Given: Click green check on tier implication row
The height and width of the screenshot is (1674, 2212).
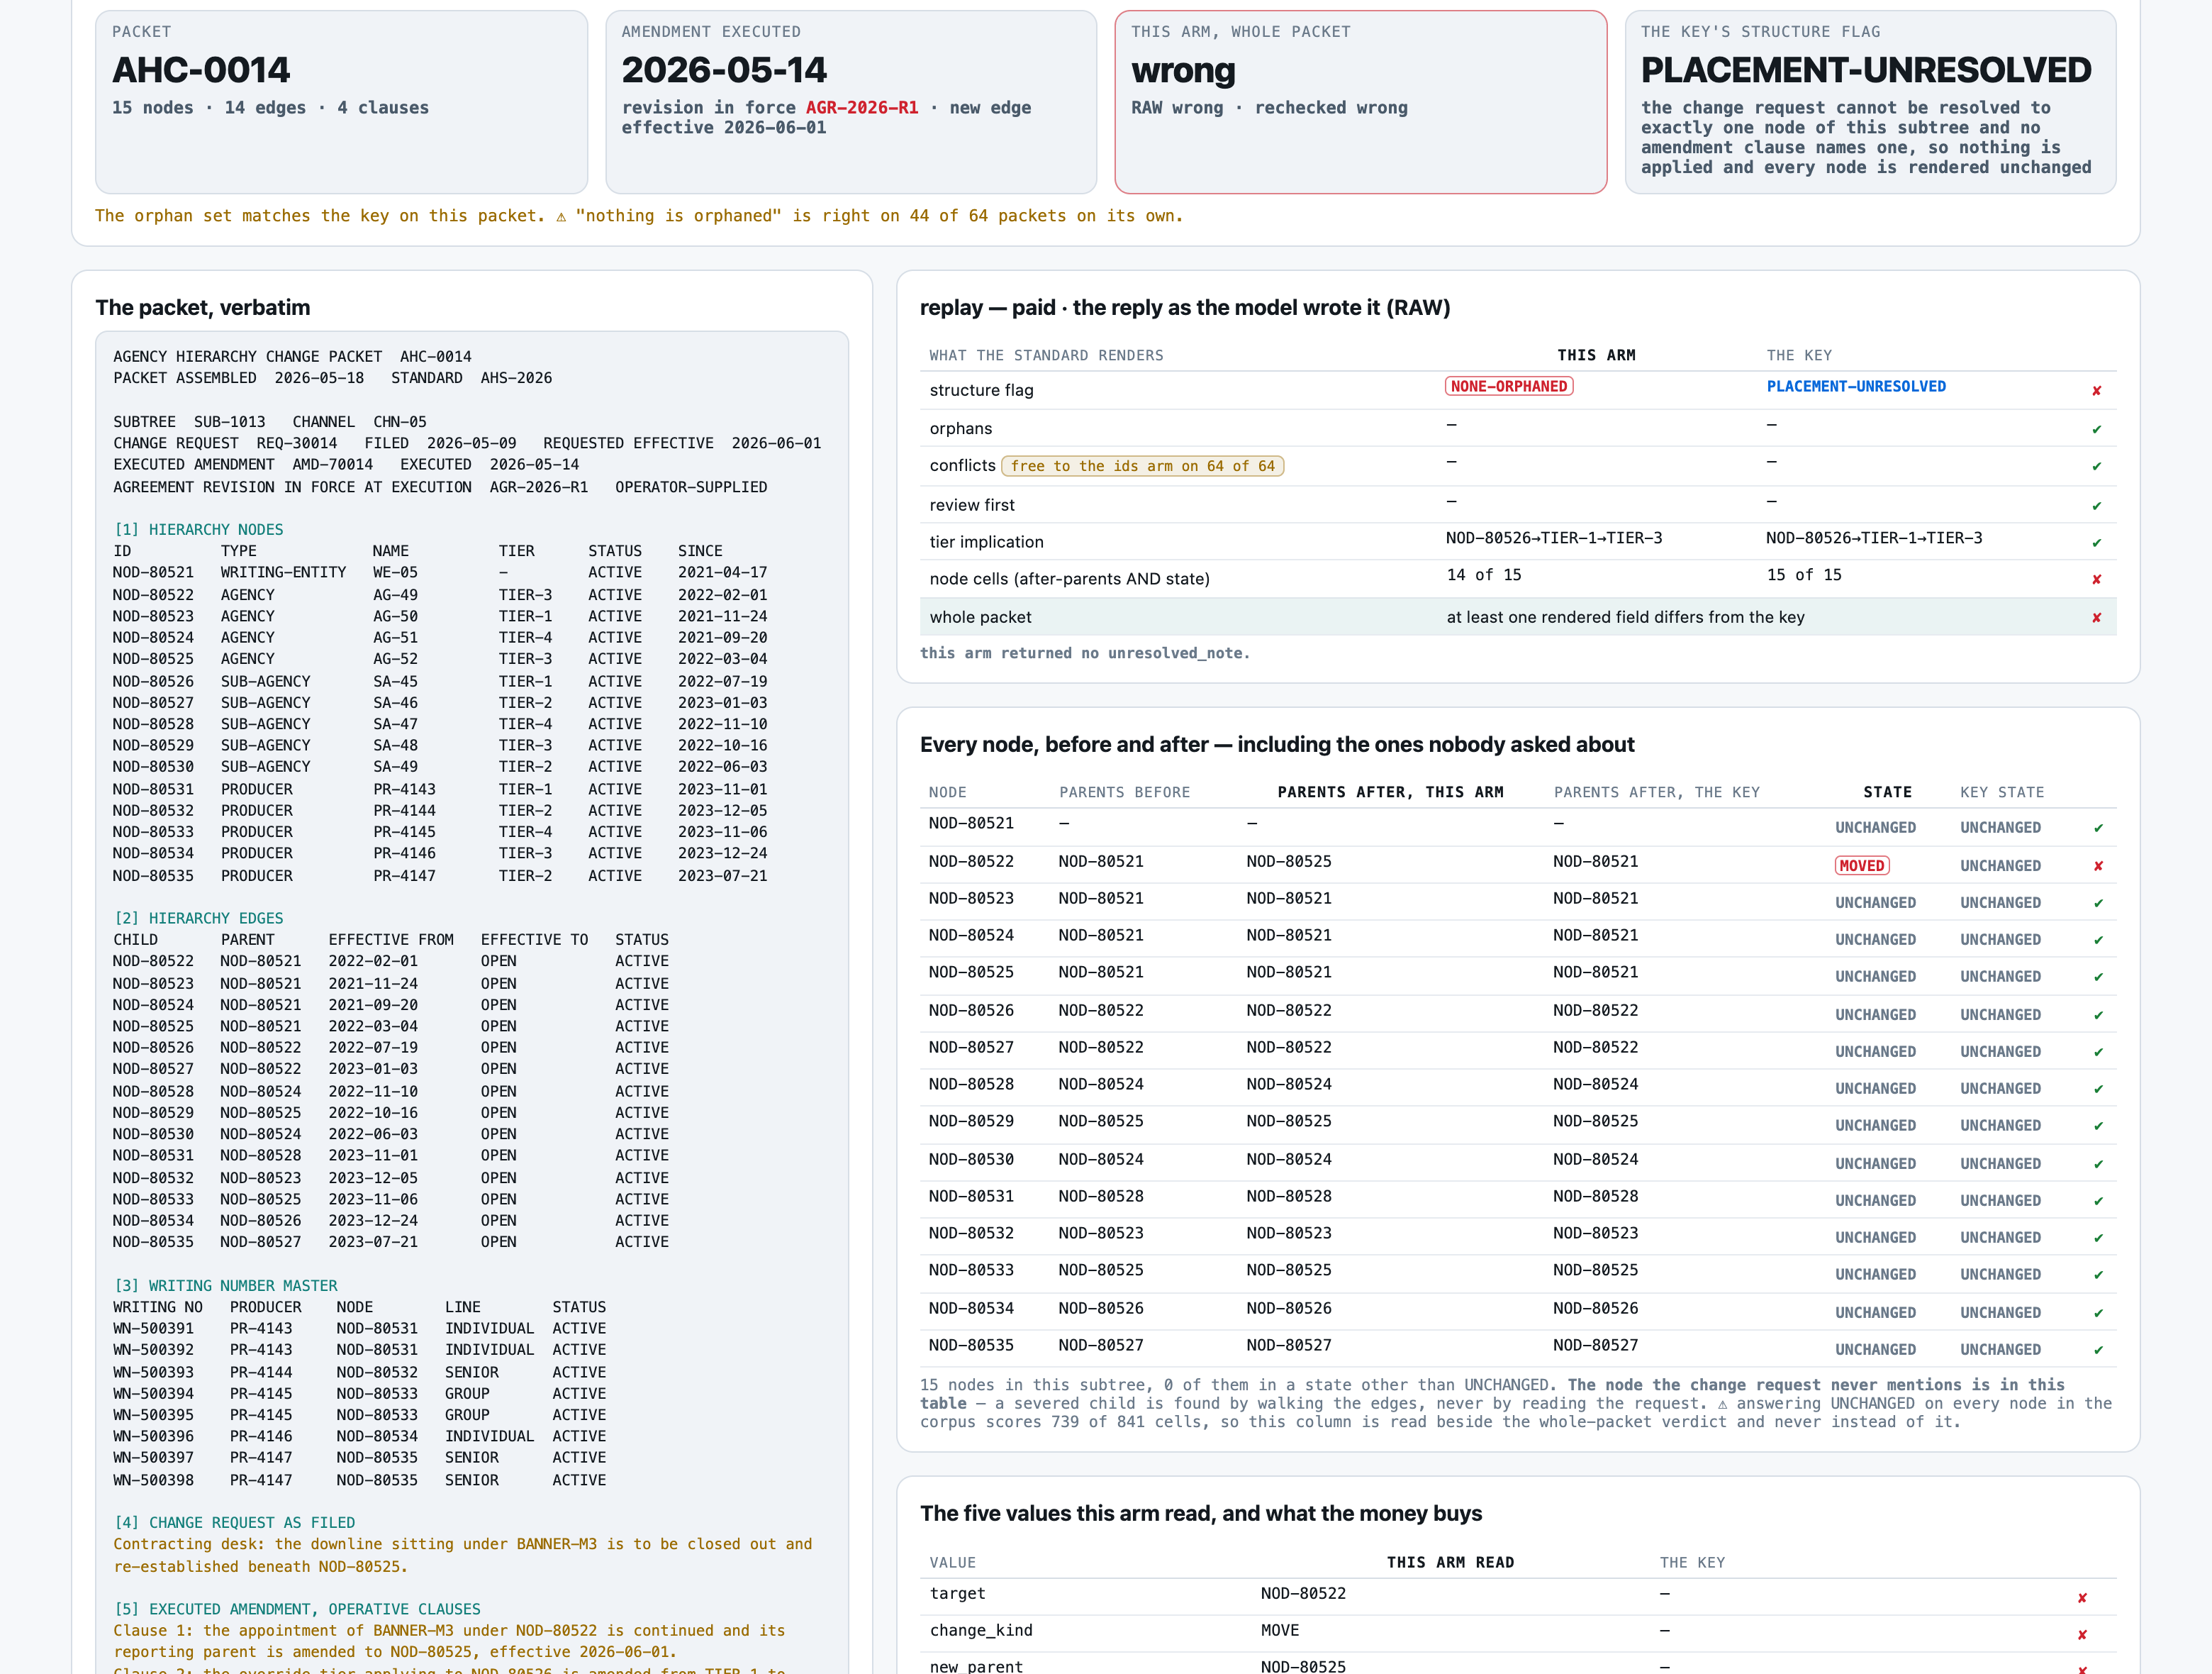Looking at the screenshot, I should [2096, 543].
